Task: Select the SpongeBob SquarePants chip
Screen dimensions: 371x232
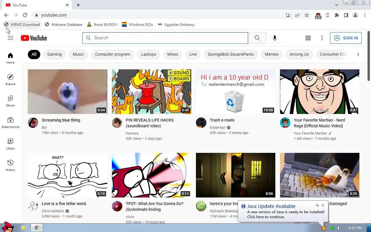Action: [231, 54]
